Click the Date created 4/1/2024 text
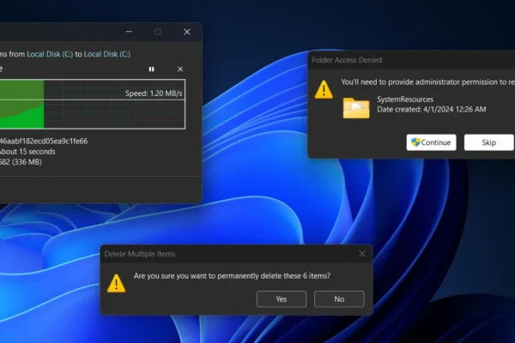 point(431,109)
